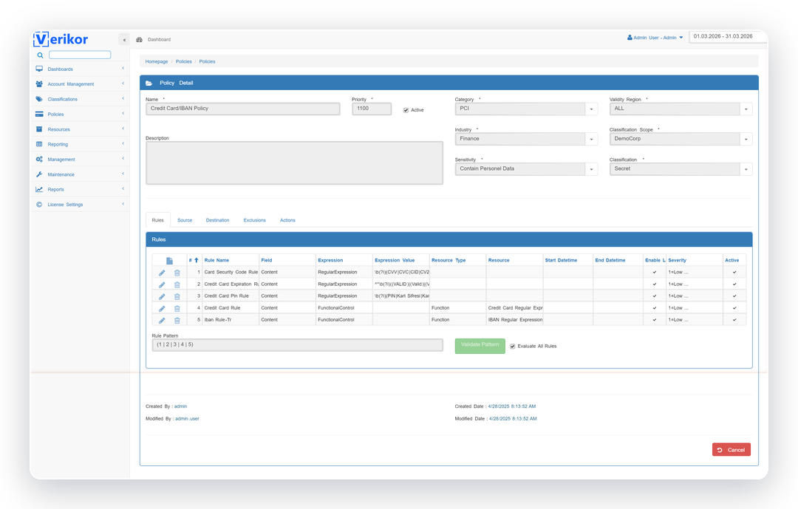Toggle Active check for Iban Rule-Tr
This screenshot has width=798, height=509.
click(x=734, y=320)
